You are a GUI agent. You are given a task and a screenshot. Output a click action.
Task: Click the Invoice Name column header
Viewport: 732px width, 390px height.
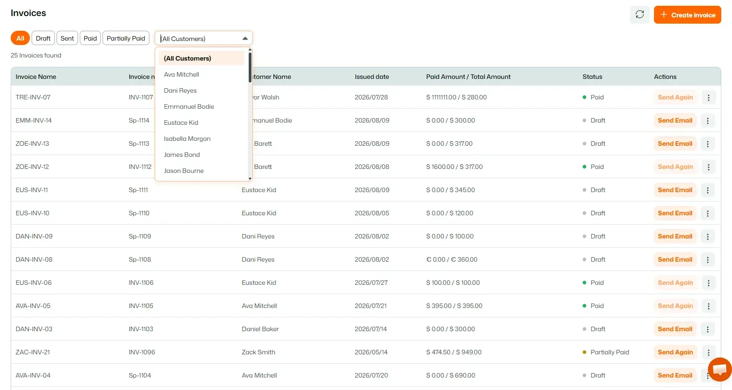[x=36, y=77]
